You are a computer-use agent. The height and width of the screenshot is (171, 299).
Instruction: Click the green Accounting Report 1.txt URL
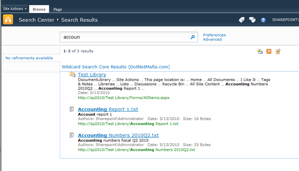128,124
